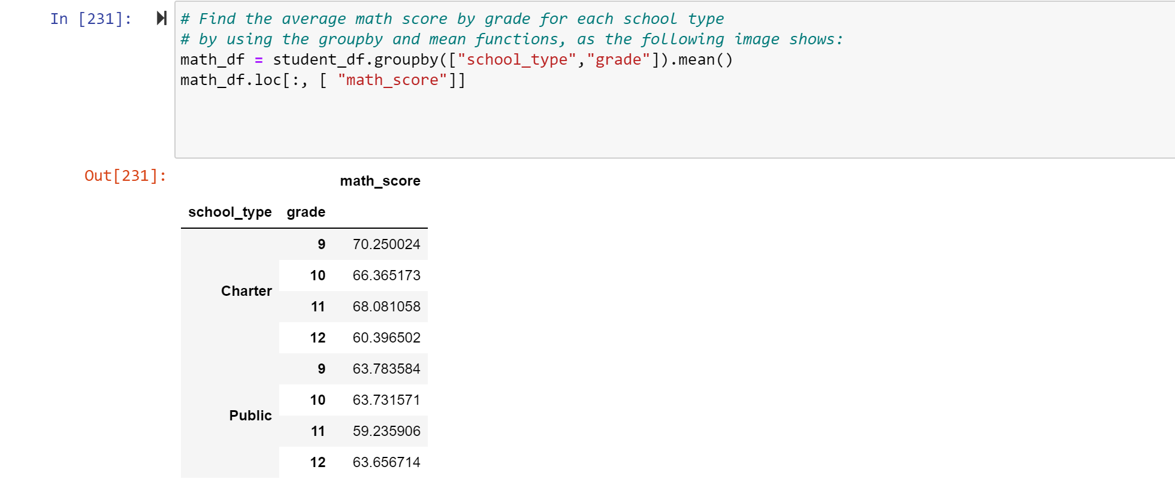This screenshot has width=1175, height=500.
Task: Click the Out[231] output prompt label
Action: (x=125, y=176)
